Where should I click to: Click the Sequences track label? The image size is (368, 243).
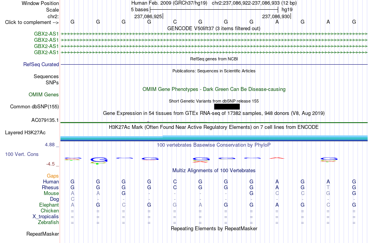coord(46,76)
